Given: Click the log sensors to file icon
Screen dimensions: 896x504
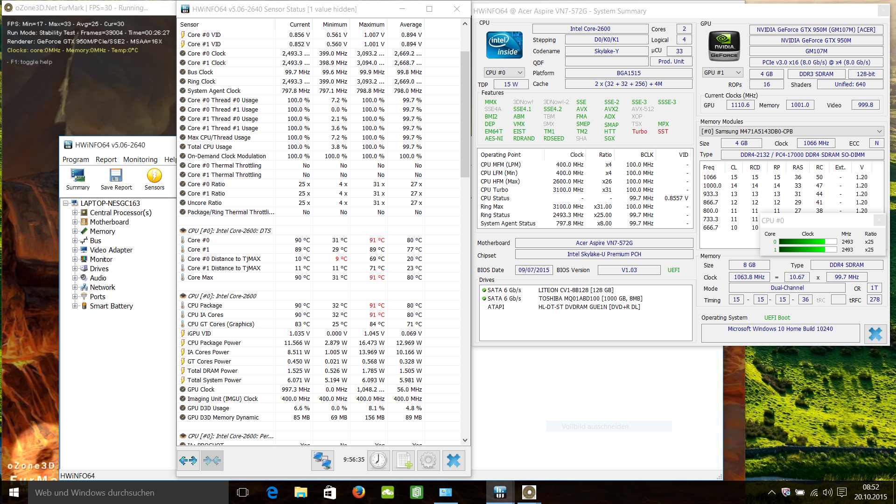Looking at the screenshot, I should click(403, 461).
